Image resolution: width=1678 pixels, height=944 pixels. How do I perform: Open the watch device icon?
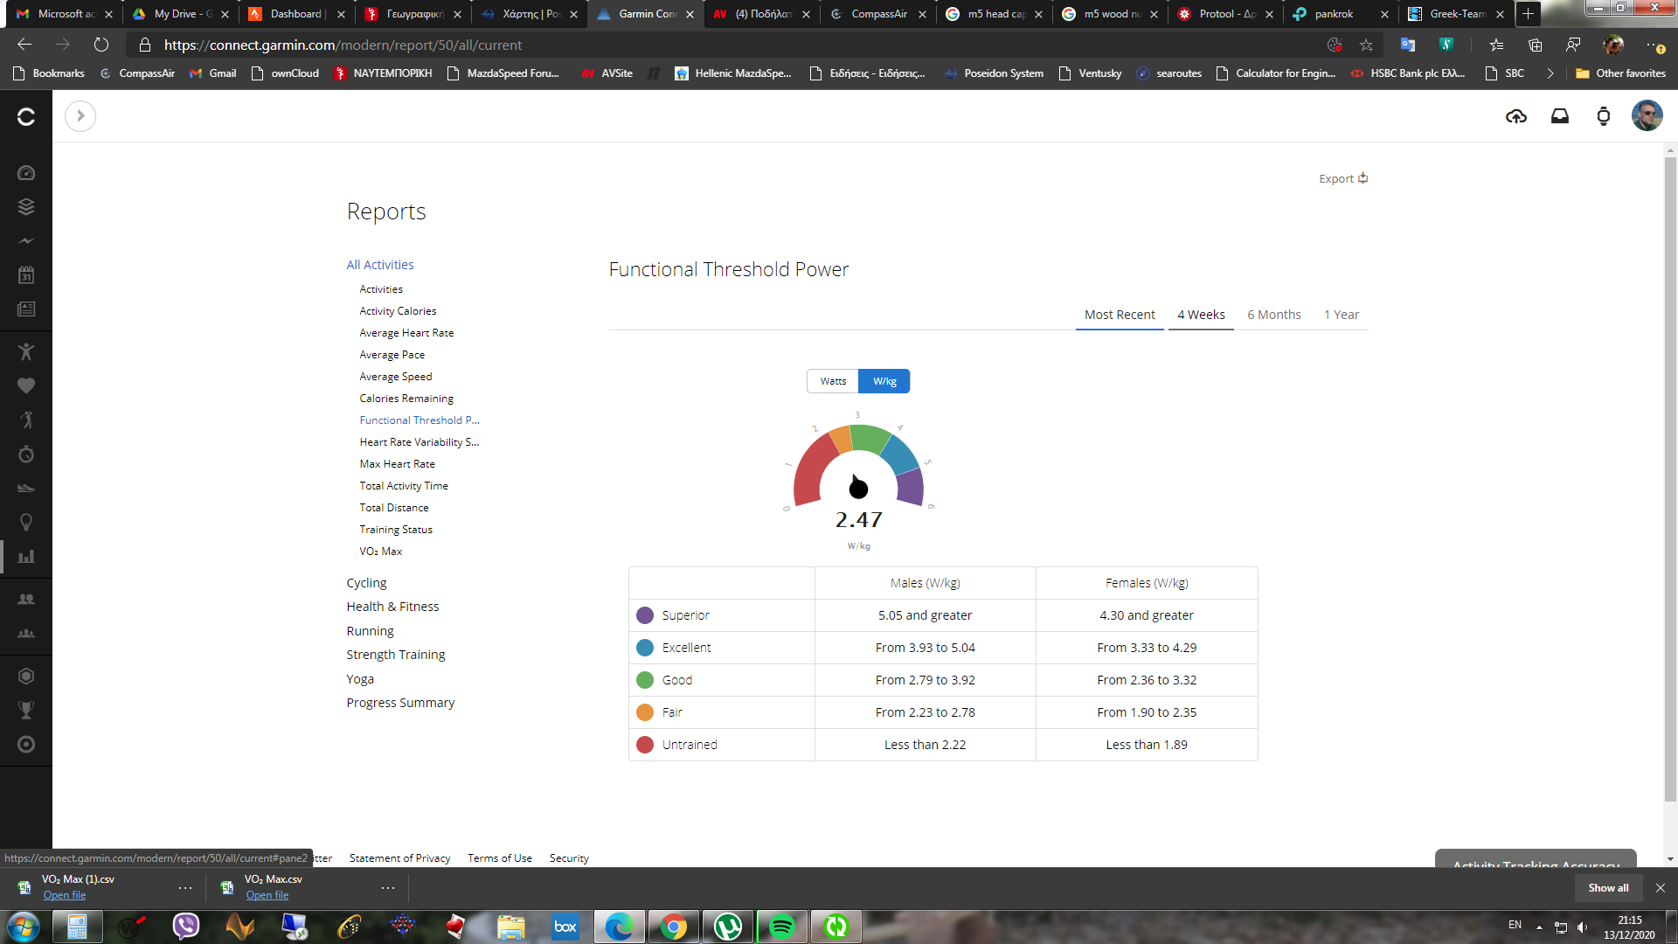pyautogui.click(x=1604, y=116)
